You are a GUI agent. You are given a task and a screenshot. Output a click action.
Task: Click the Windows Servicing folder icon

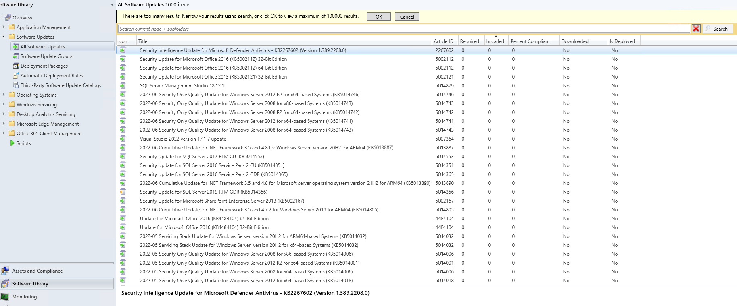[x=12, y=104]
